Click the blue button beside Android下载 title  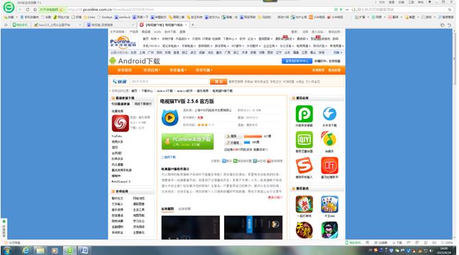[x=297, y=61]
